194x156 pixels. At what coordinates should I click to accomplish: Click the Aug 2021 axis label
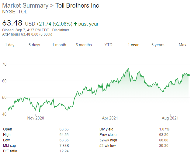point(170,118)
